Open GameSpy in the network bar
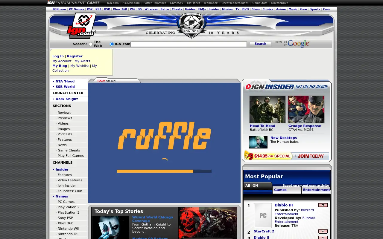 (177, 3)
